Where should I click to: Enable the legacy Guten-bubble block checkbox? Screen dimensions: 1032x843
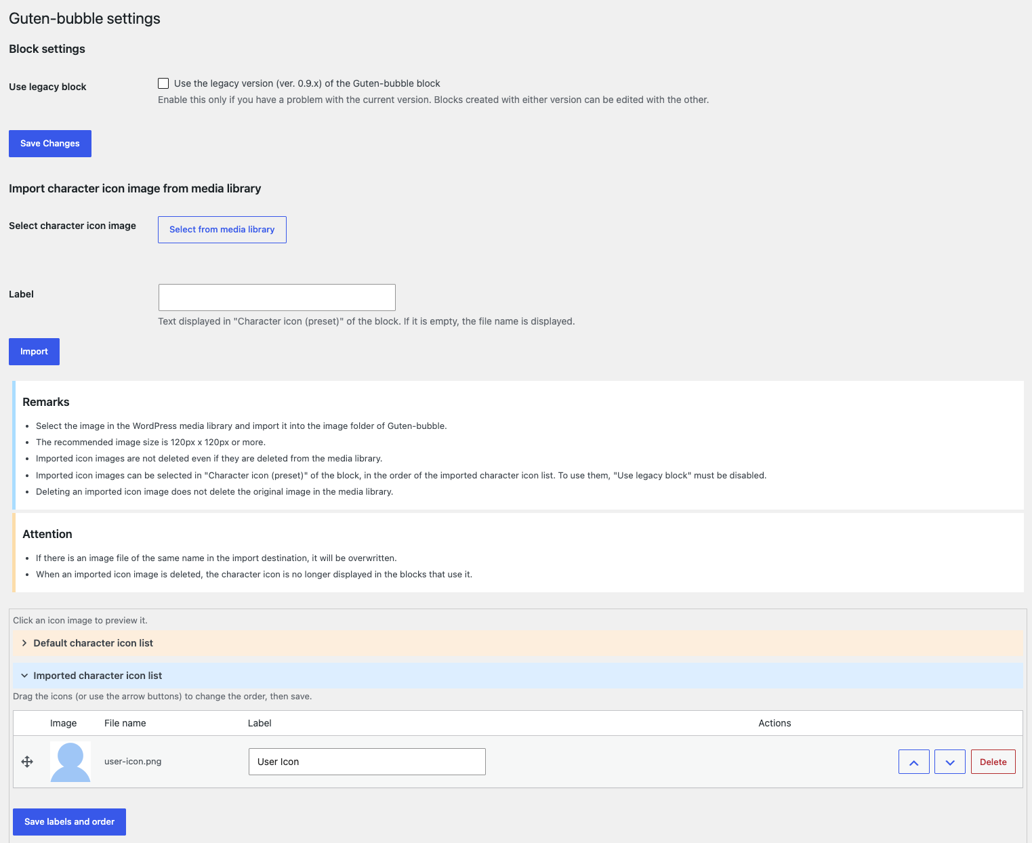(x=163, y=83)
